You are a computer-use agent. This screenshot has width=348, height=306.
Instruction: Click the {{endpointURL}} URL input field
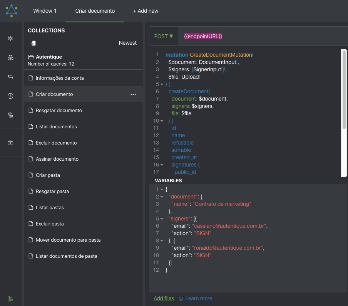(x=266, y=36)
